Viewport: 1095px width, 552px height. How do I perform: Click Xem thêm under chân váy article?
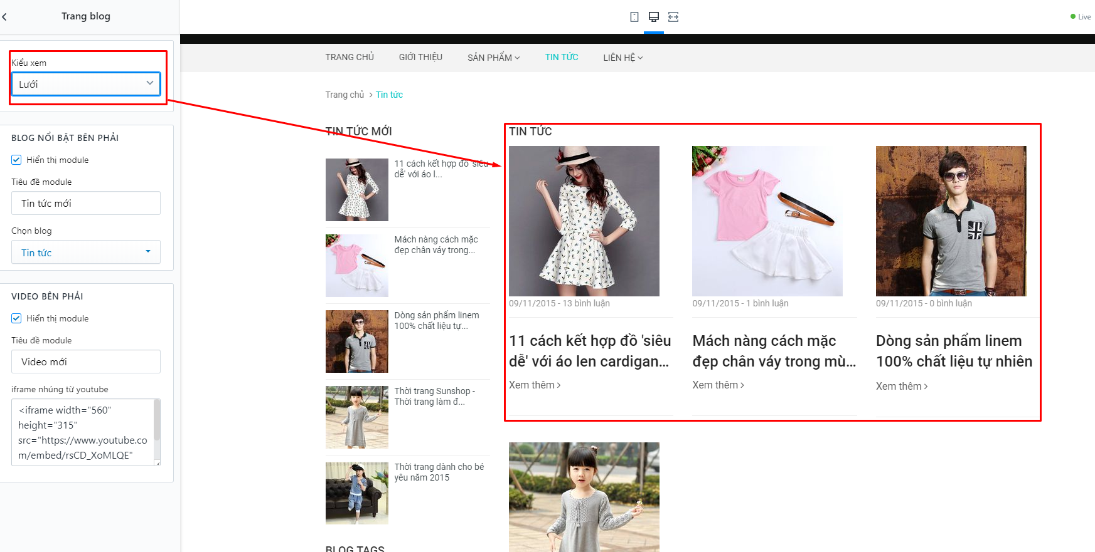tap(718, 385)
